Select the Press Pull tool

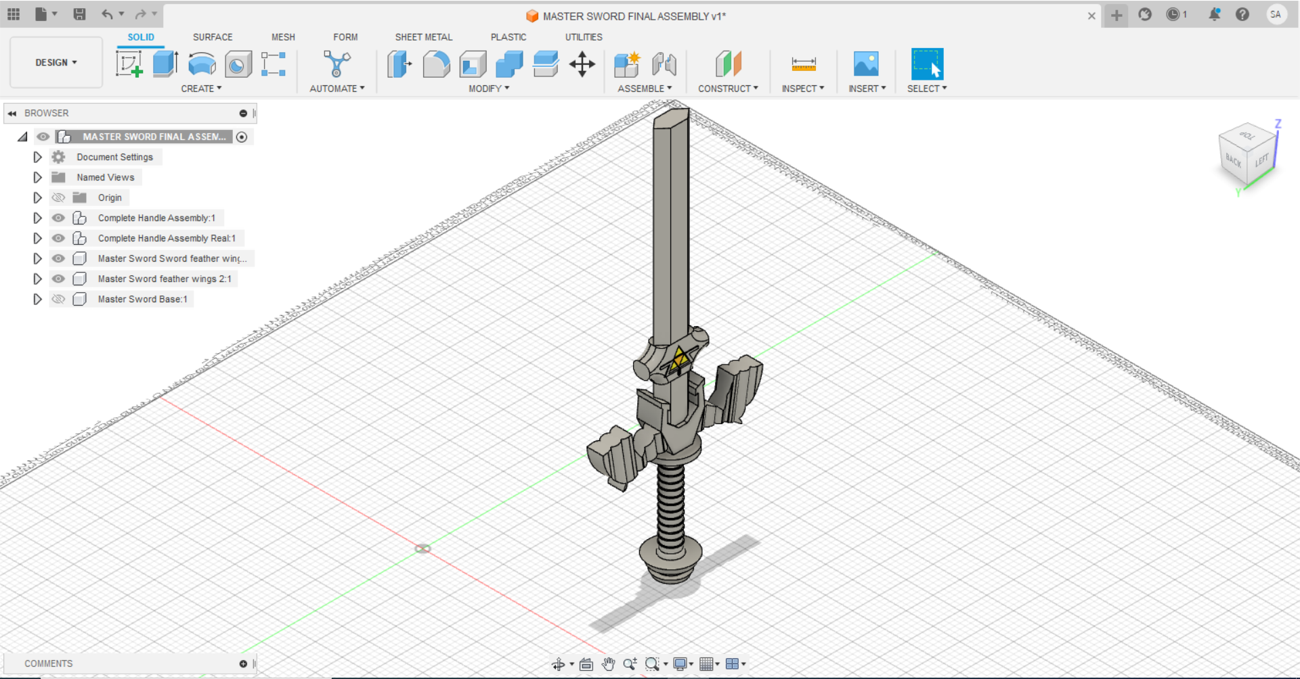click(399, 64)
